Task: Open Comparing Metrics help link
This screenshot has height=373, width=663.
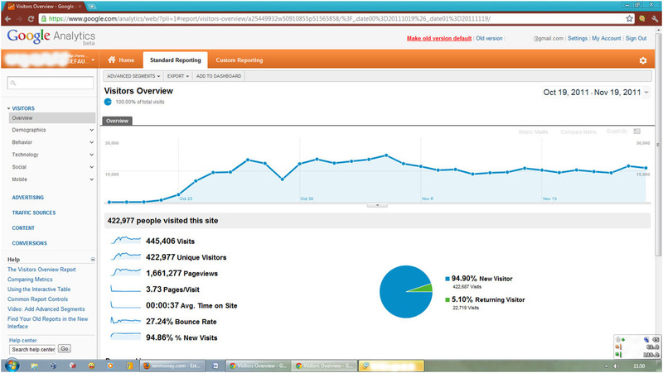Action: click(x=30, y=280)
